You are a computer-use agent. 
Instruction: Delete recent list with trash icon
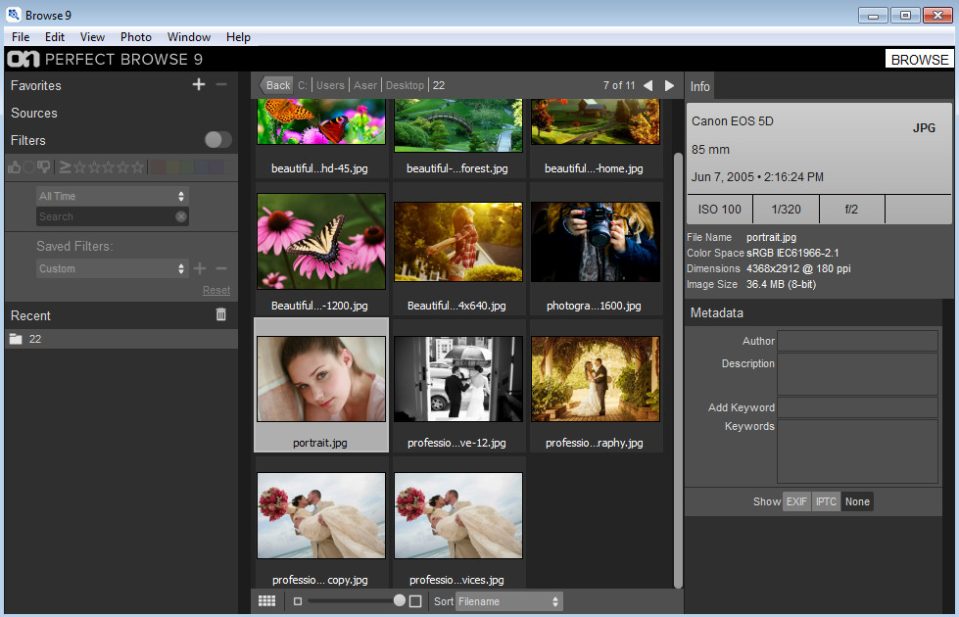[x=220, y=314]
